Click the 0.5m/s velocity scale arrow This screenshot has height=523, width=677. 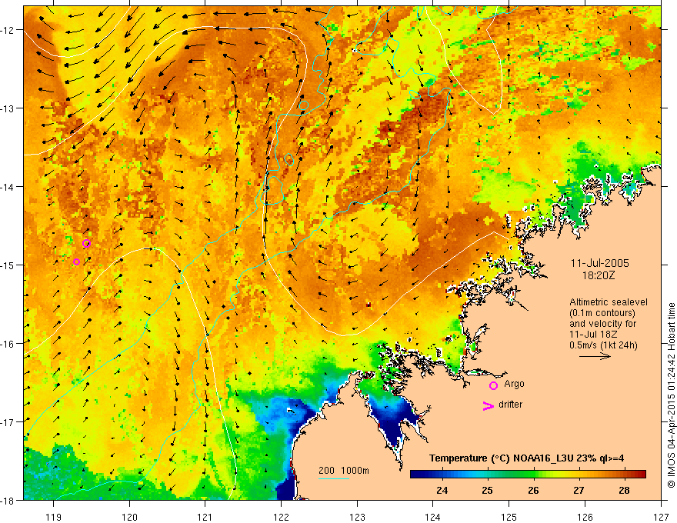[595, 356]
